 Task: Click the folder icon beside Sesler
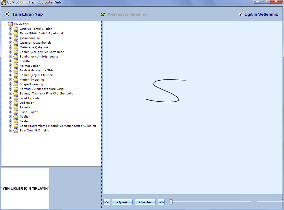coord(16,121)
